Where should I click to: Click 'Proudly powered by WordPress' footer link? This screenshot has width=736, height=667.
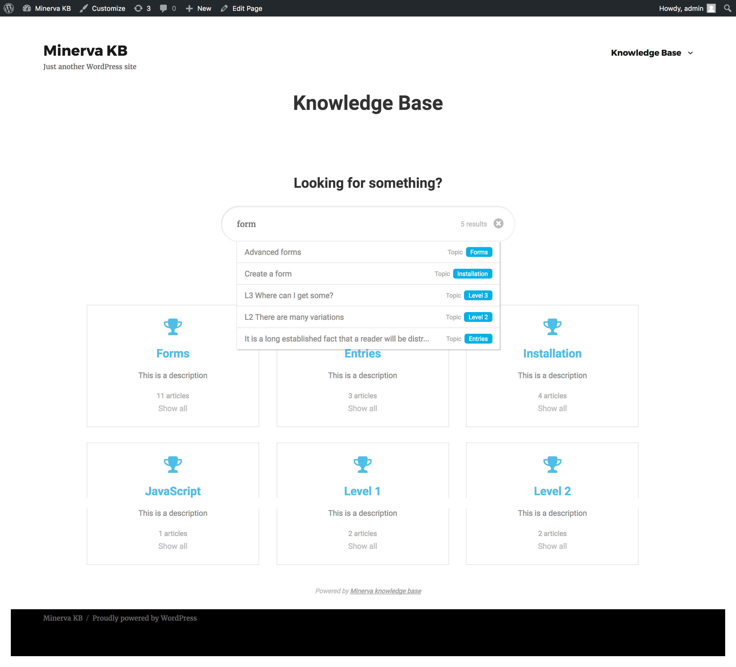coord(145,618)
